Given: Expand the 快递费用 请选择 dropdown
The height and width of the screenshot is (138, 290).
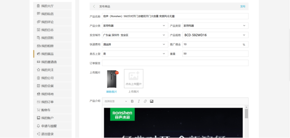Looking at the screenshot, I should 135,45.
